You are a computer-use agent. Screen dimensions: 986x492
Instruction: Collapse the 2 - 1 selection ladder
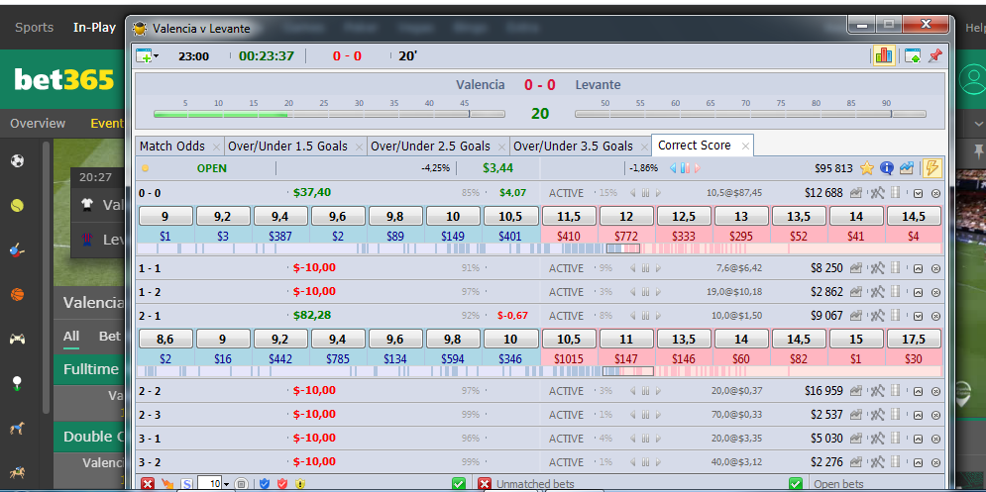[918, 317]
